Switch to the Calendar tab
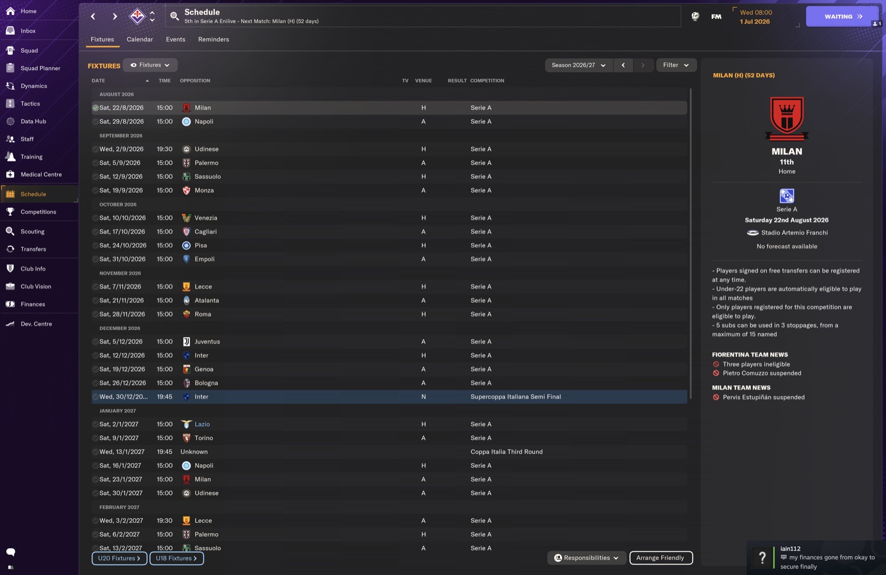The width and height of the screenshot is (886, 575). click(x=140, y=39)
